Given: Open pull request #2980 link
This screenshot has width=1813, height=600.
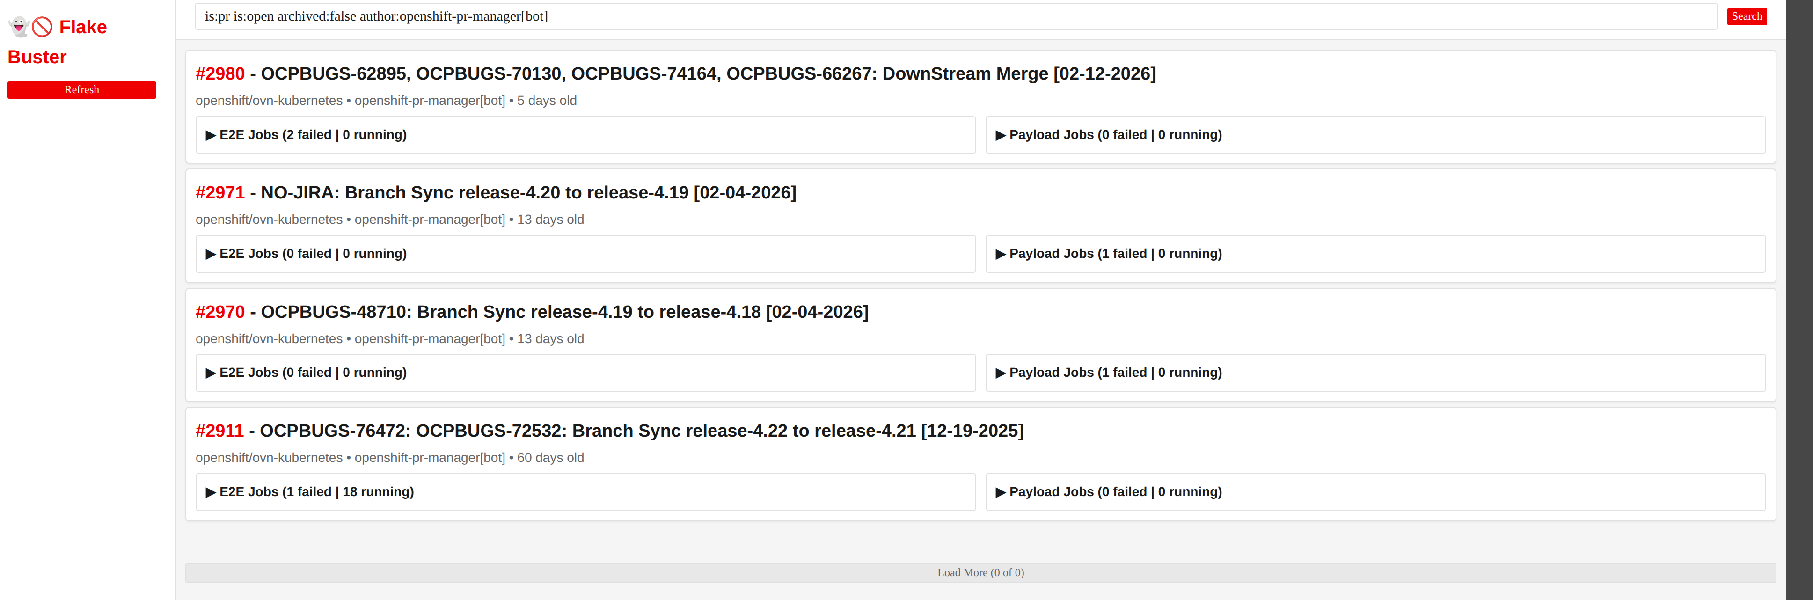Looking at the screenshot, I should (x=219, y=74).
